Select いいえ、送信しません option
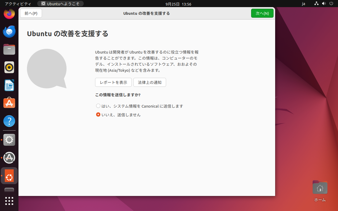The image size is (338, 211). click(x=98, y=115)
